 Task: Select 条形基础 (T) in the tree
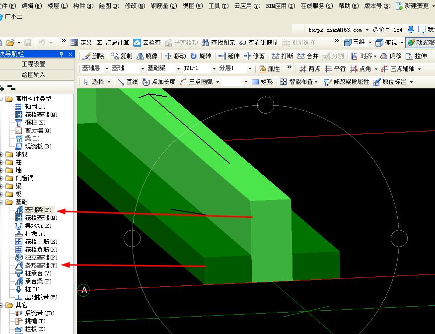coord(41,266)
